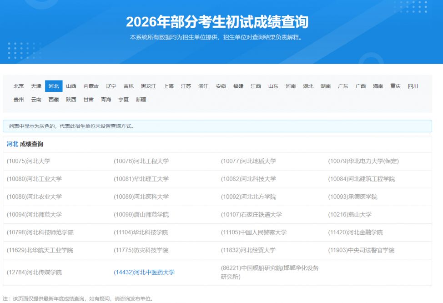The image size is (443, 303).
Task: Click (10084)河北建筑工程学院 entry
Action: 361,179
